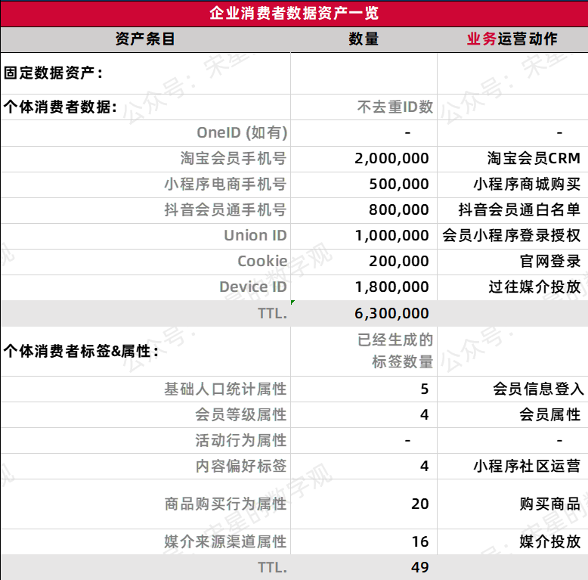The width and height of the screenshot is (588, 580).
Task: Click the tag total cell showing 49
Action: tap(419, 567)
